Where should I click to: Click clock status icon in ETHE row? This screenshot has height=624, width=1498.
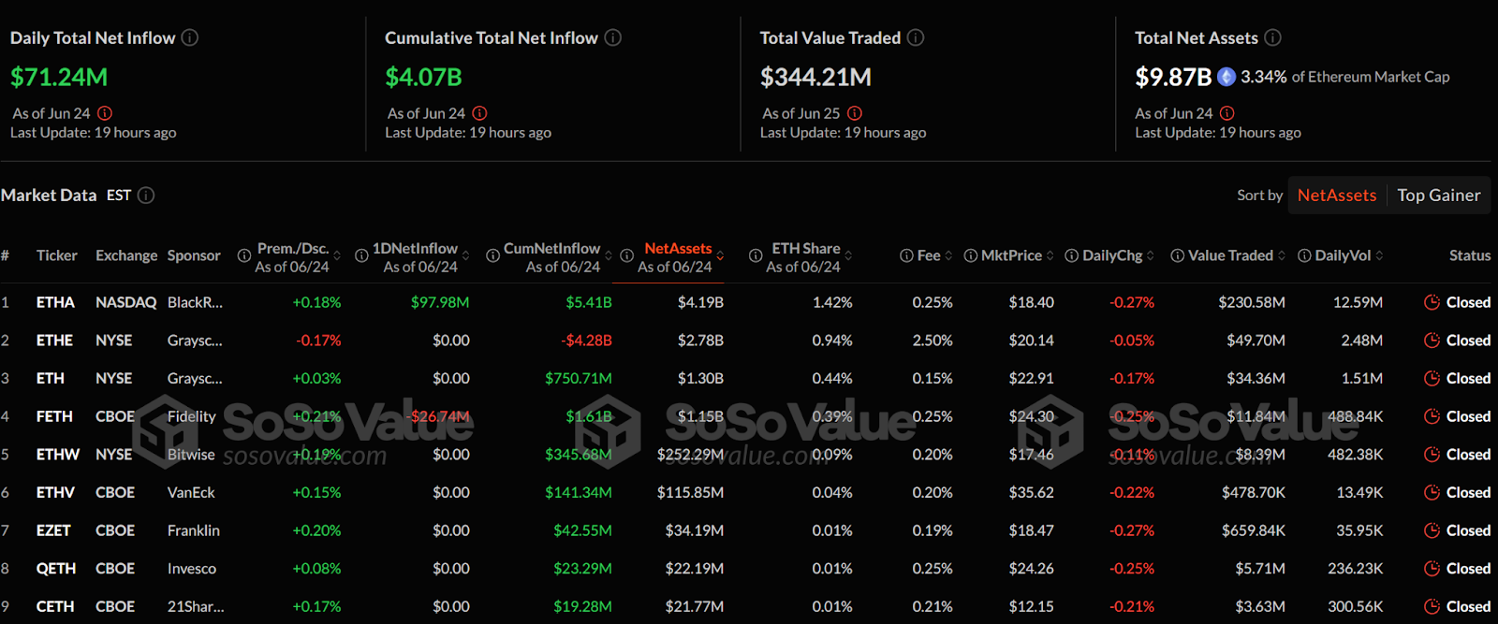click(x=1432, y=341)
